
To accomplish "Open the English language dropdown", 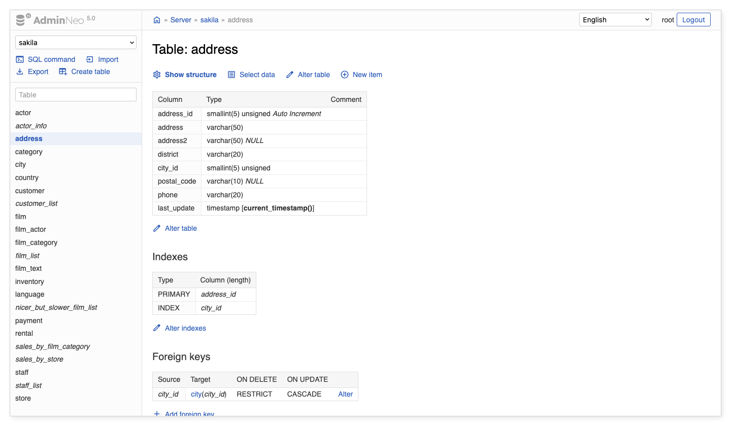I will point(615,20).
